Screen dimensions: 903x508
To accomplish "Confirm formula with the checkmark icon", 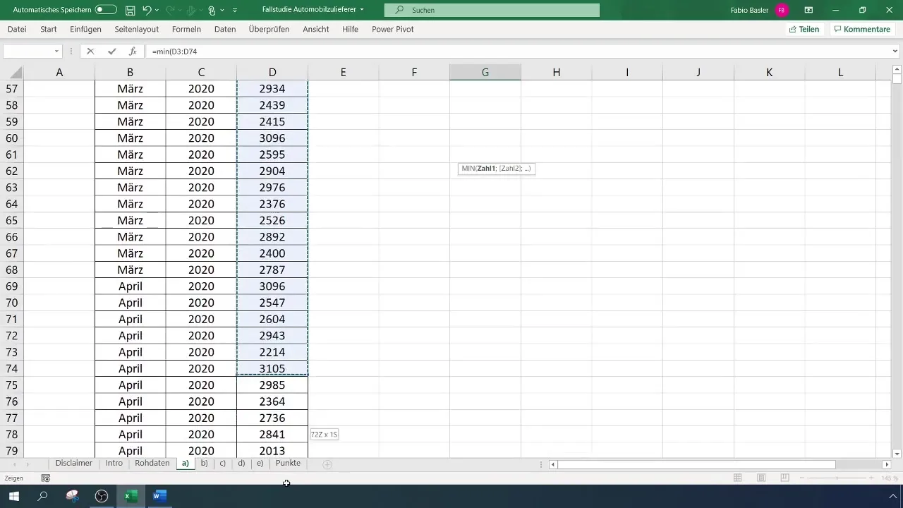I will [111, 52].
